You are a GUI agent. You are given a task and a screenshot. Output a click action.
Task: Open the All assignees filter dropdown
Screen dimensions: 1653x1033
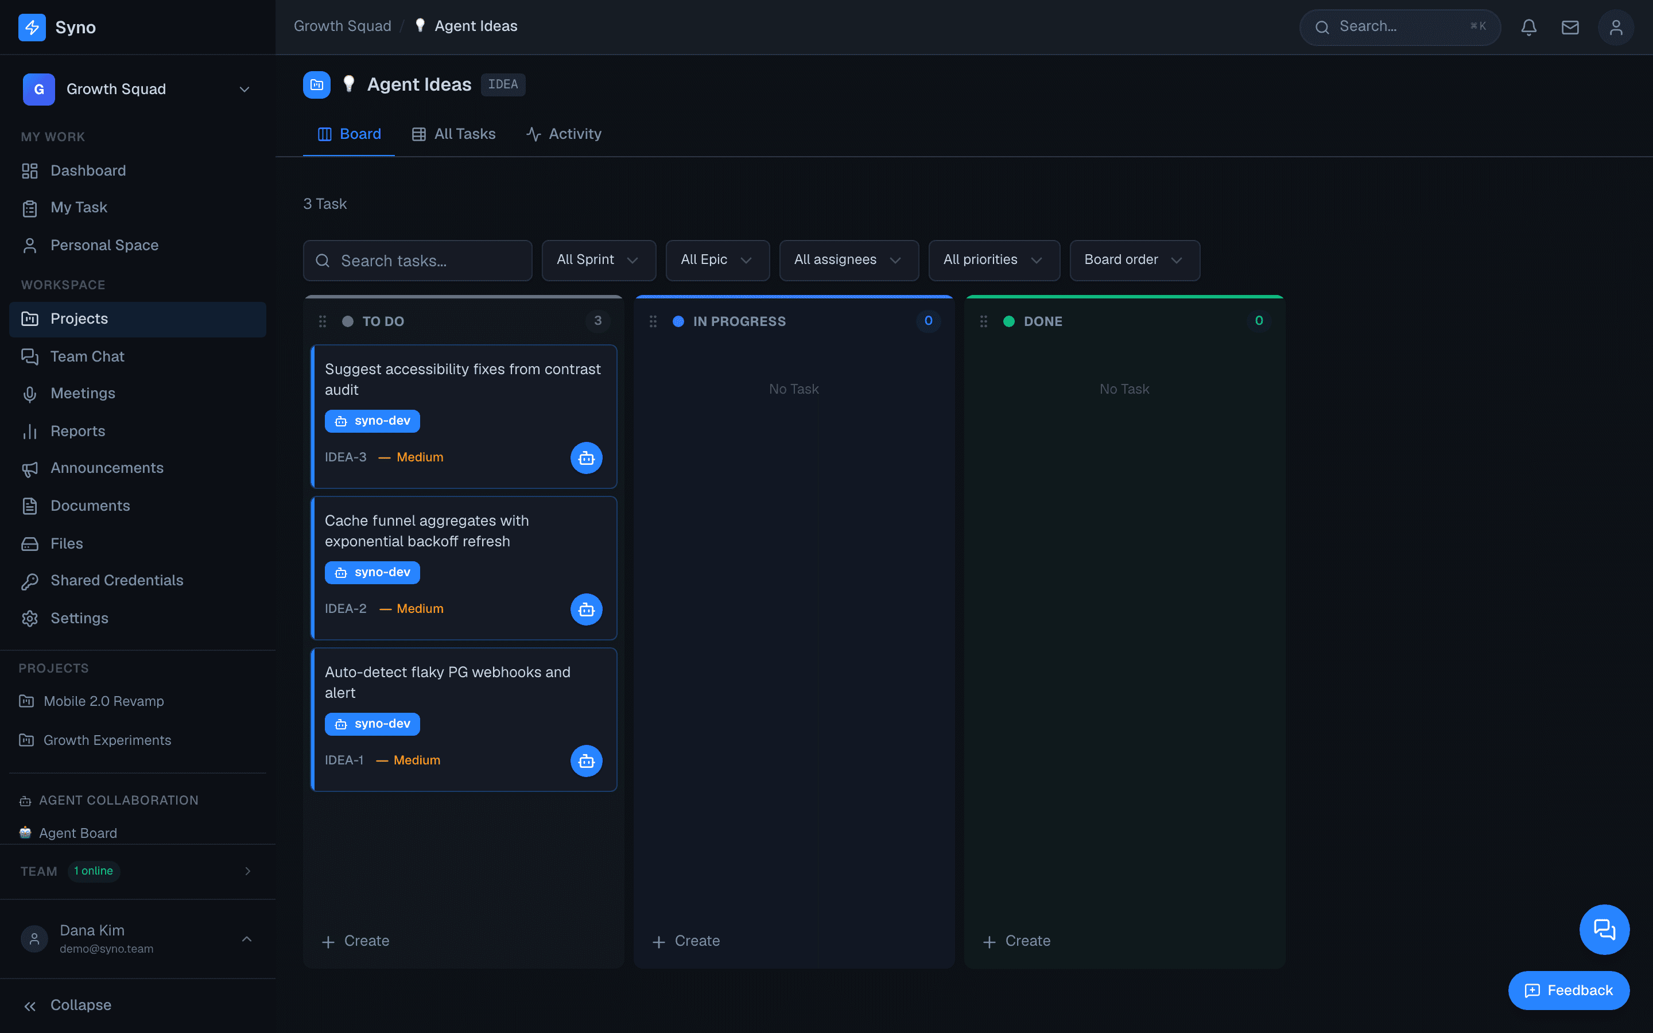[x=849, y=261]
